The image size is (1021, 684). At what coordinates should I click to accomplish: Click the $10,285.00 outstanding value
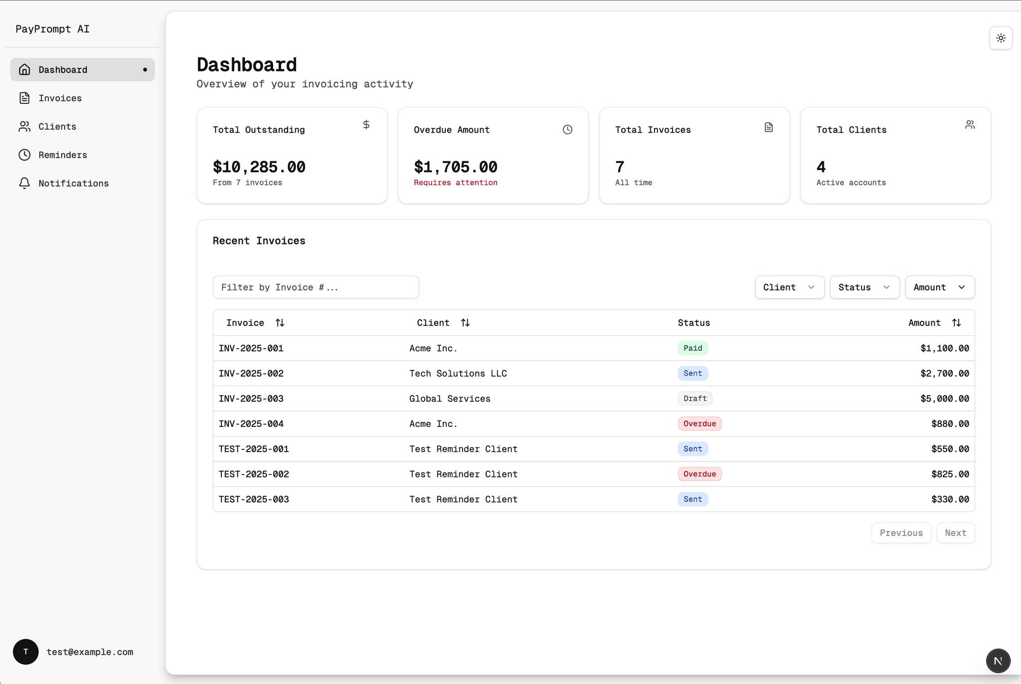click(259, 167)
